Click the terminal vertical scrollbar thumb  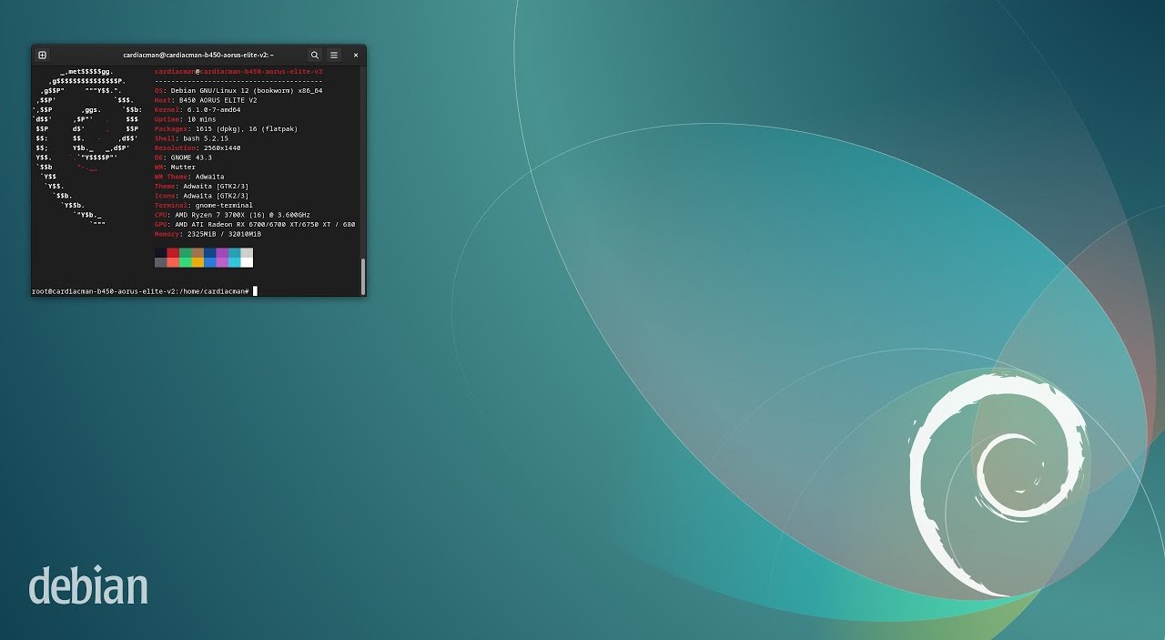(363, 276)
